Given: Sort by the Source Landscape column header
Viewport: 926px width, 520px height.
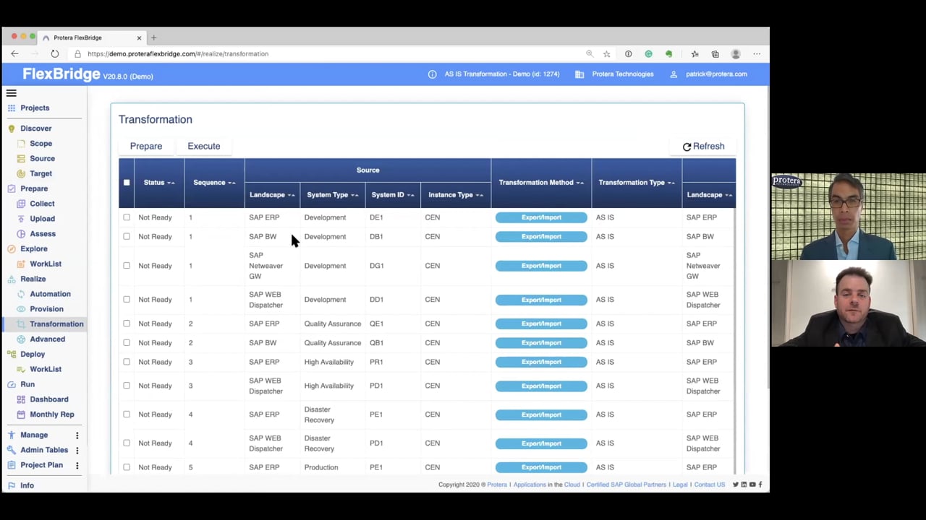Looking at the screenshot, I should click(272, 195).
